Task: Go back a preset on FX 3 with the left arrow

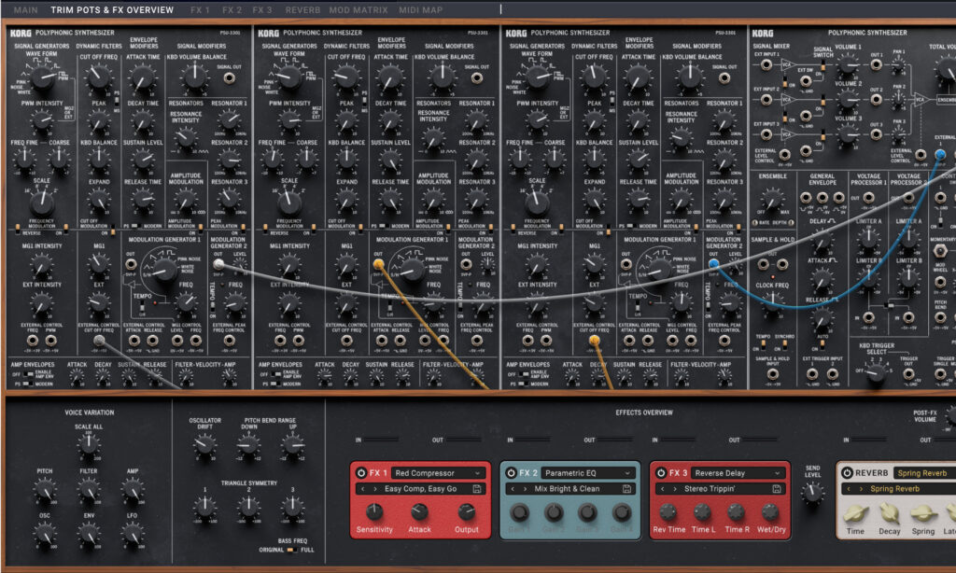Action: click(664, 488)
